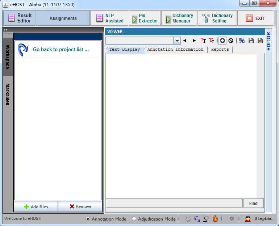
Task: Click the search text field beside Find
Action: 174,203
